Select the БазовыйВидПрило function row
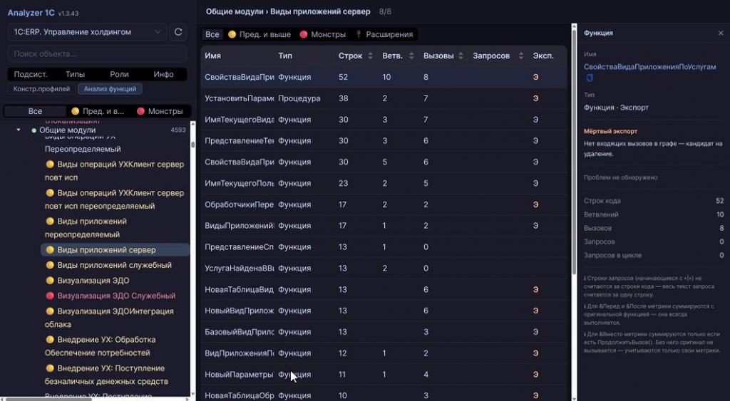Image resolution: width=730 pixels, height=401 pixels. [x=384, y=332]
